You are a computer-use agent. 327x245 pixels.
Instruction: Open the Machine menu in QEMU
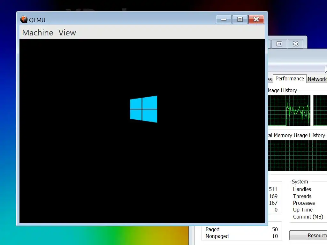38,33
